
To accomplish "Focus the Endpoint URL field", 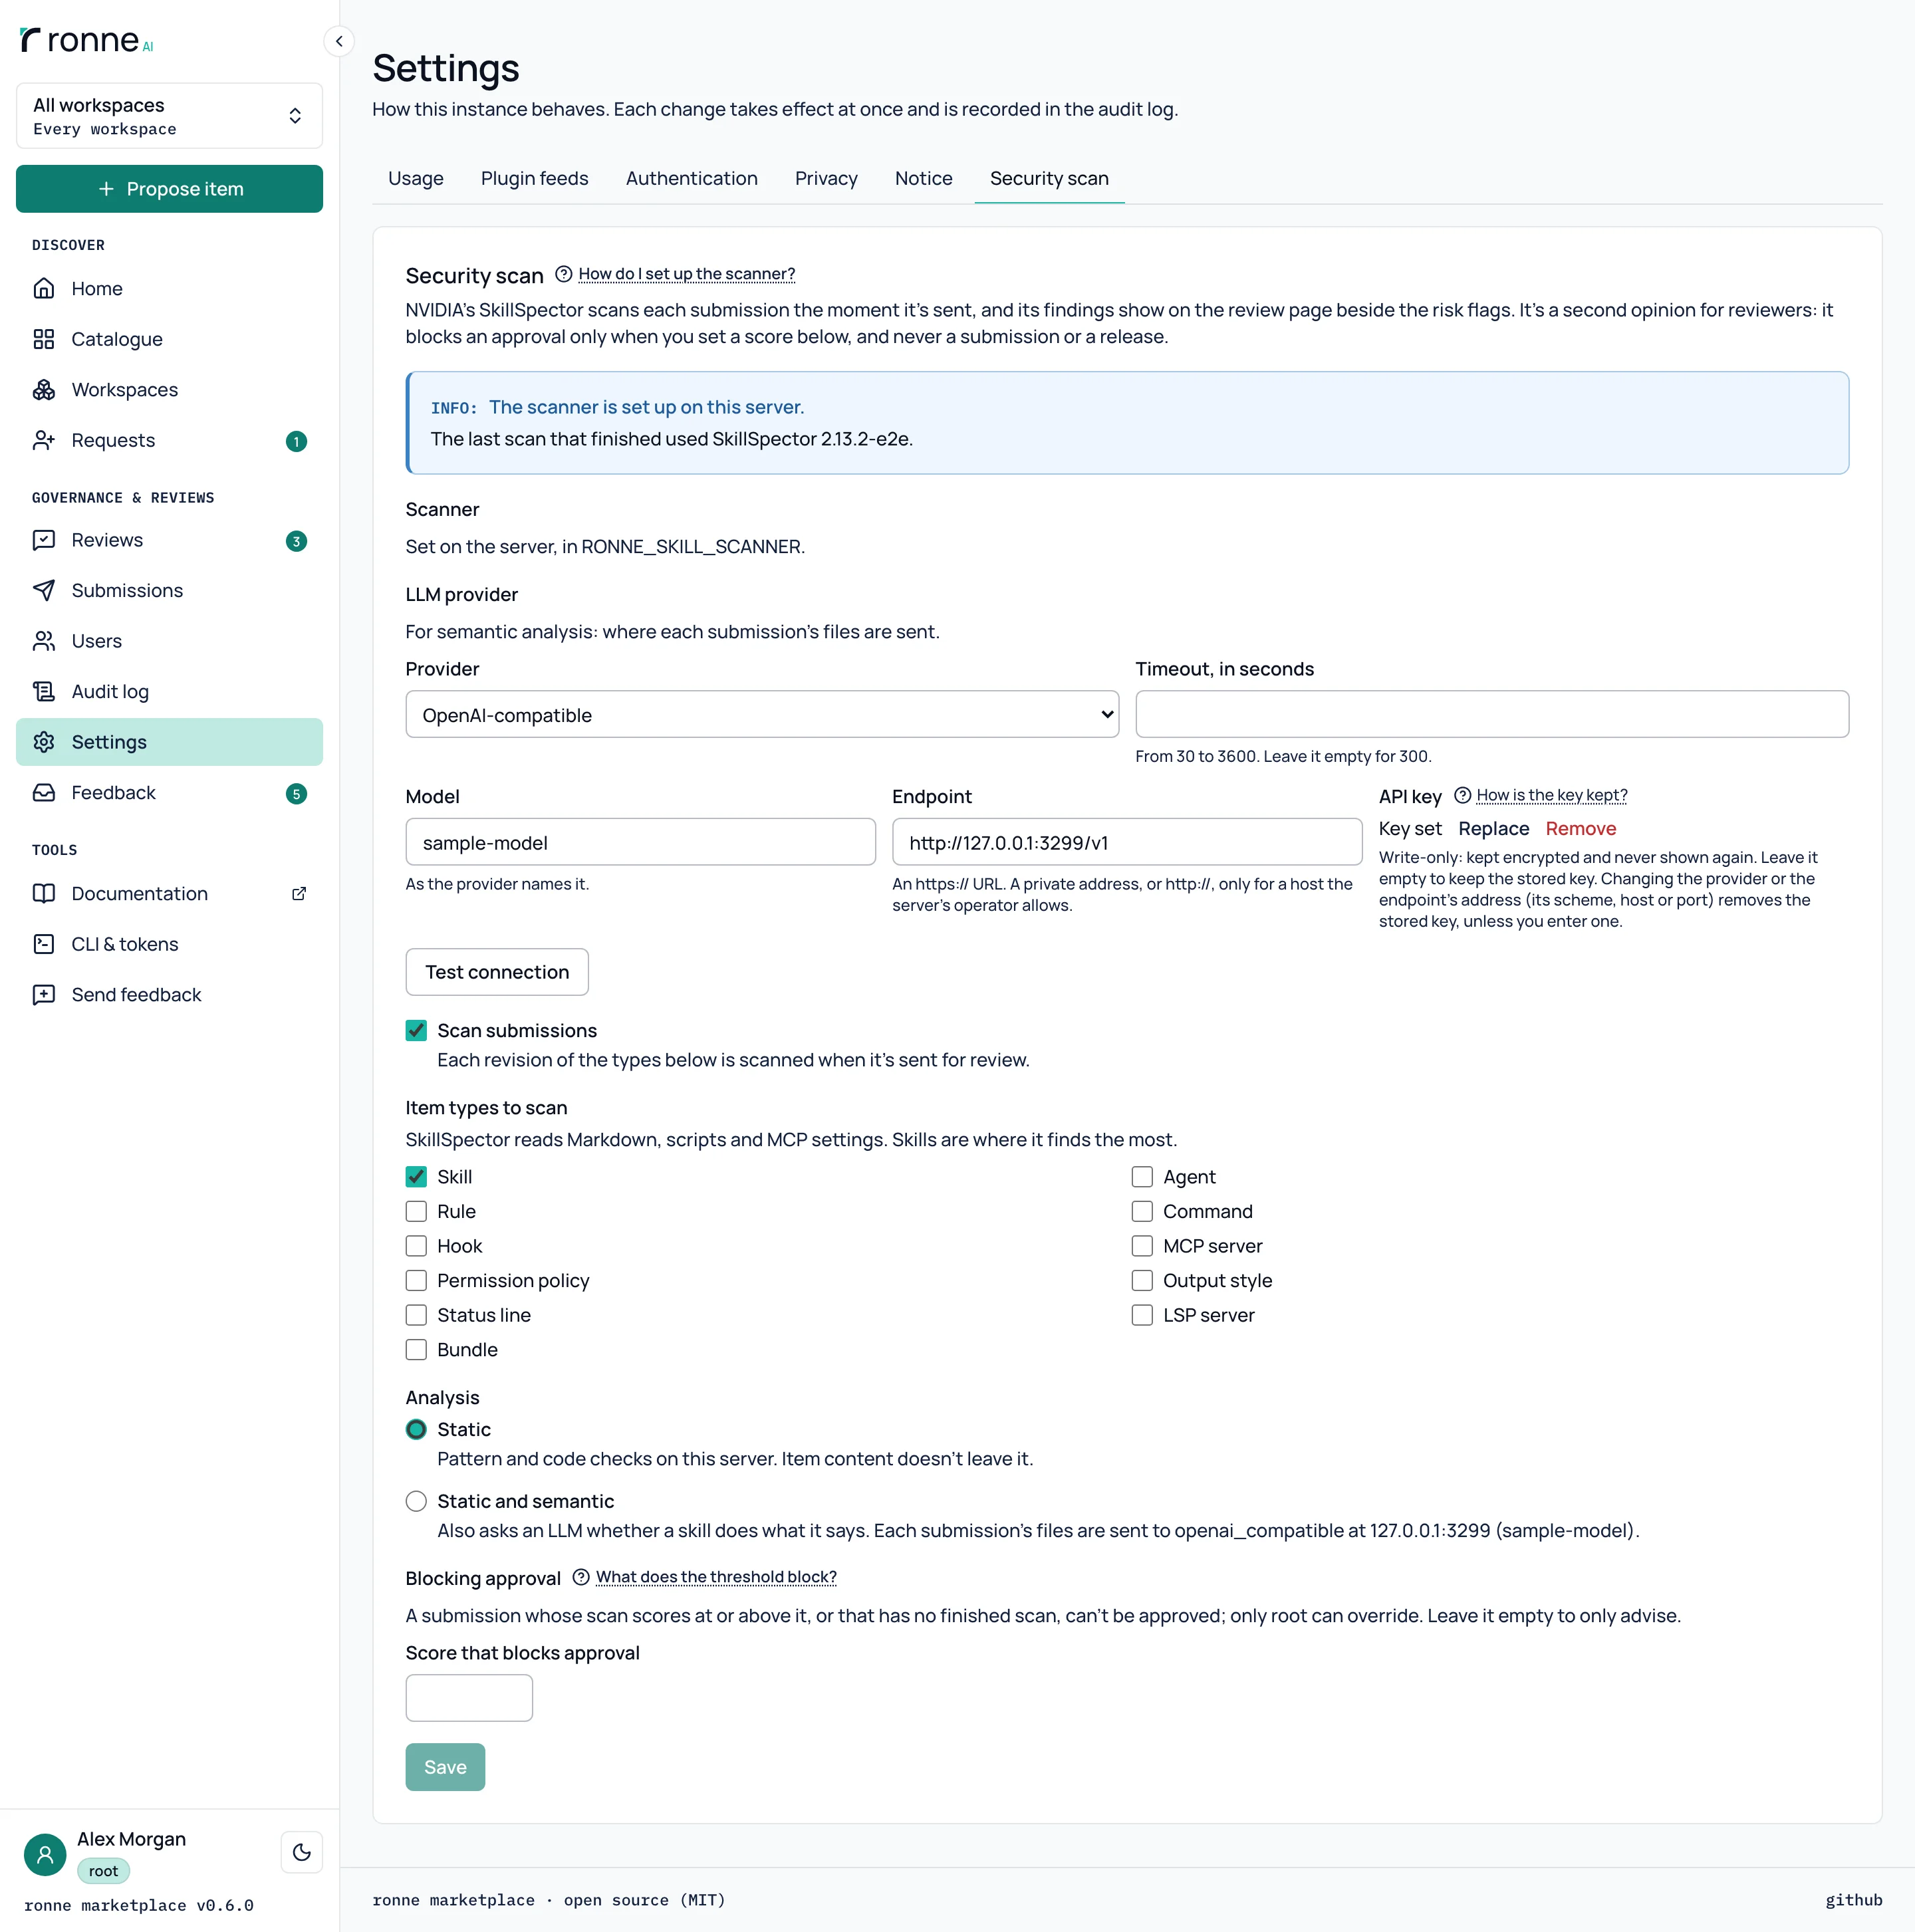I will [x=1127, y=842].
